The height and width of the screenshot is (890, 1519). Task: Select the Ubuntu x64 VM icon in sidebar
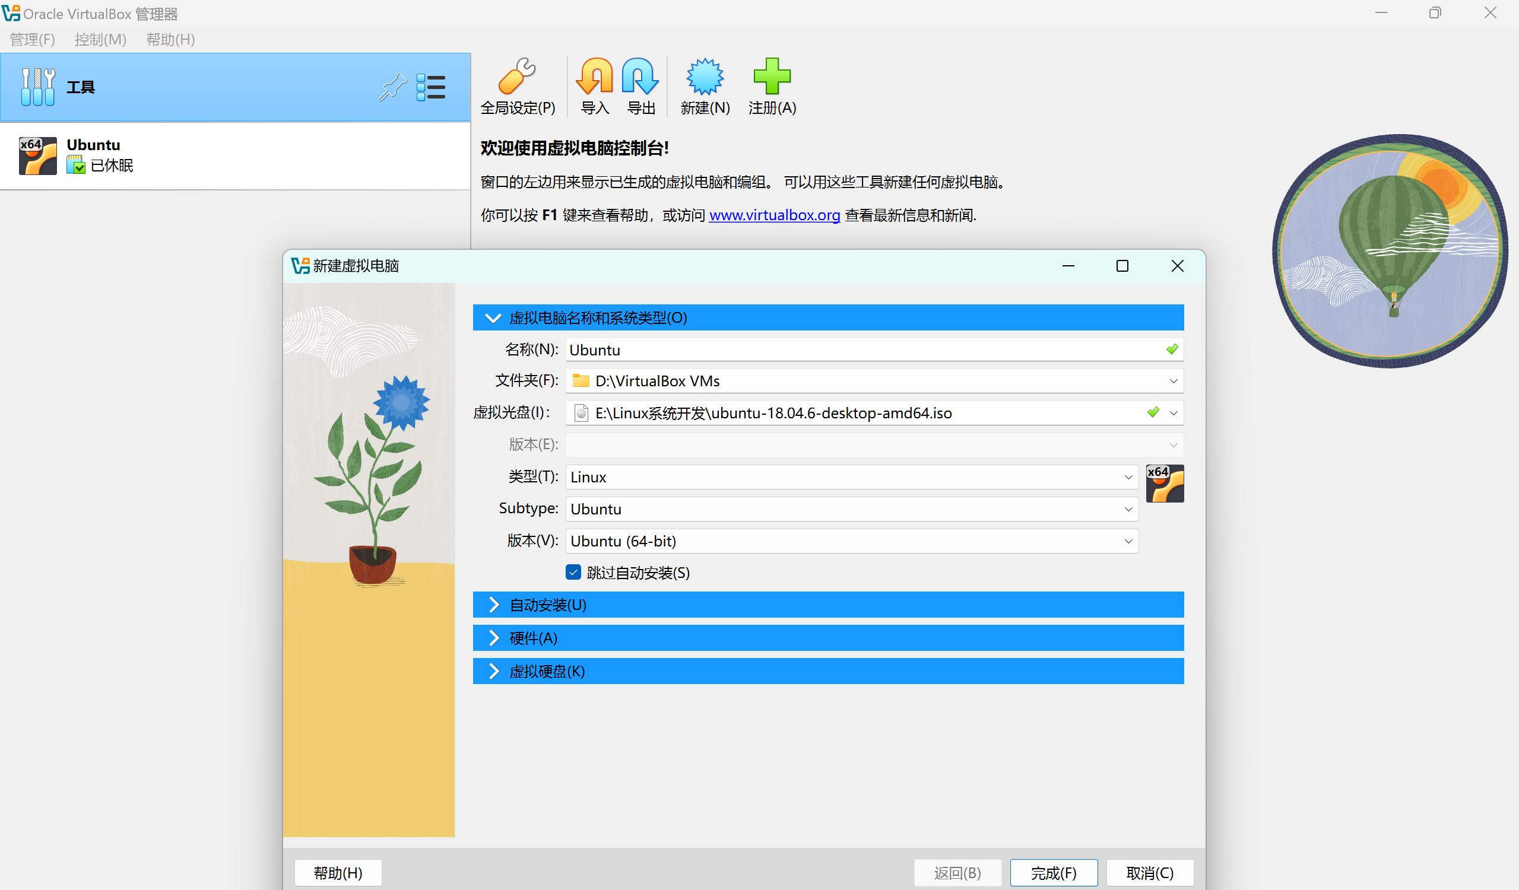(37, 155)
